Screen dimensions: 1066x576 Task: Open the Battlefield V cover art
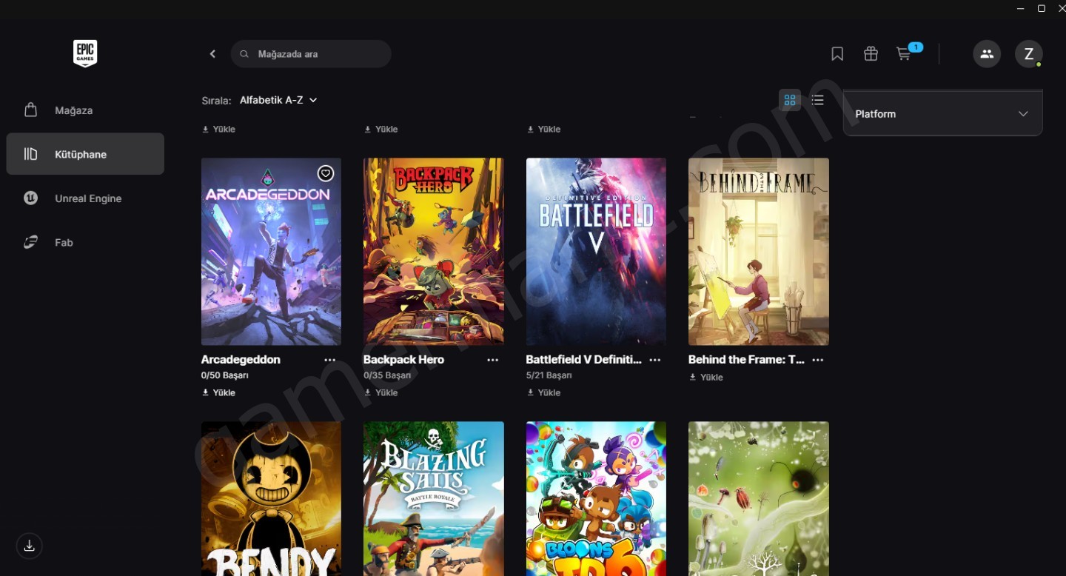(596, 251)
